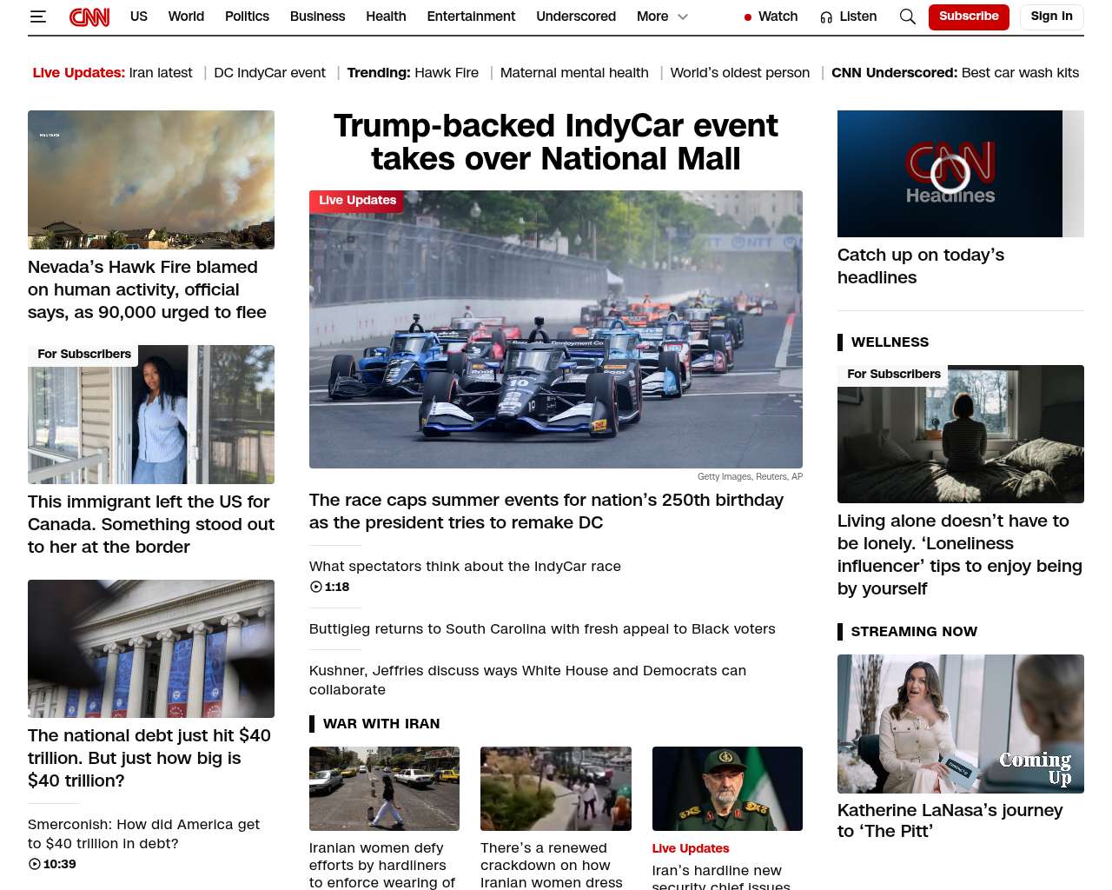Open Smerconish debt video link
This screenshot has height=890, width=1112.
point(143,834)
